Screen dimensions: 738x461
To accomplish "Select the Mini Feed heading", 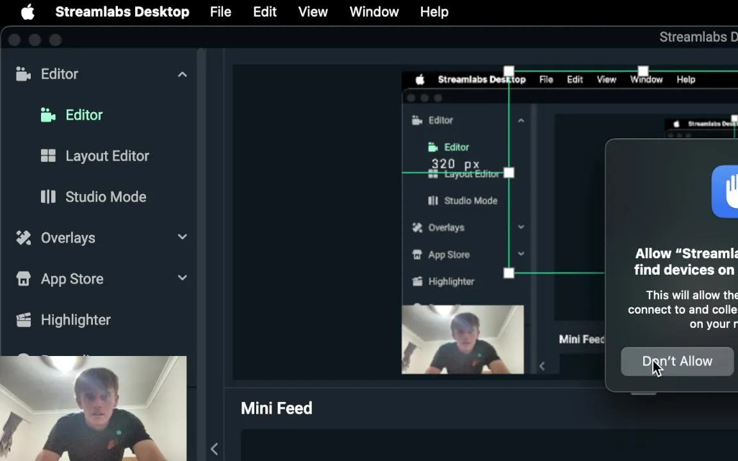I will pos(276,408).
